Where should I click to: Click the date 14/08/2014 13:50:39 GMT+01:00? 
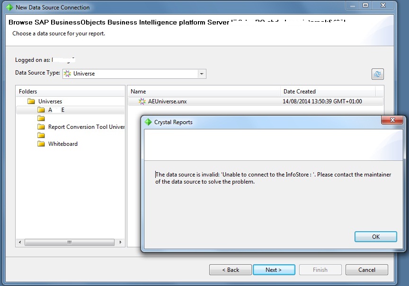pos(322,101)
